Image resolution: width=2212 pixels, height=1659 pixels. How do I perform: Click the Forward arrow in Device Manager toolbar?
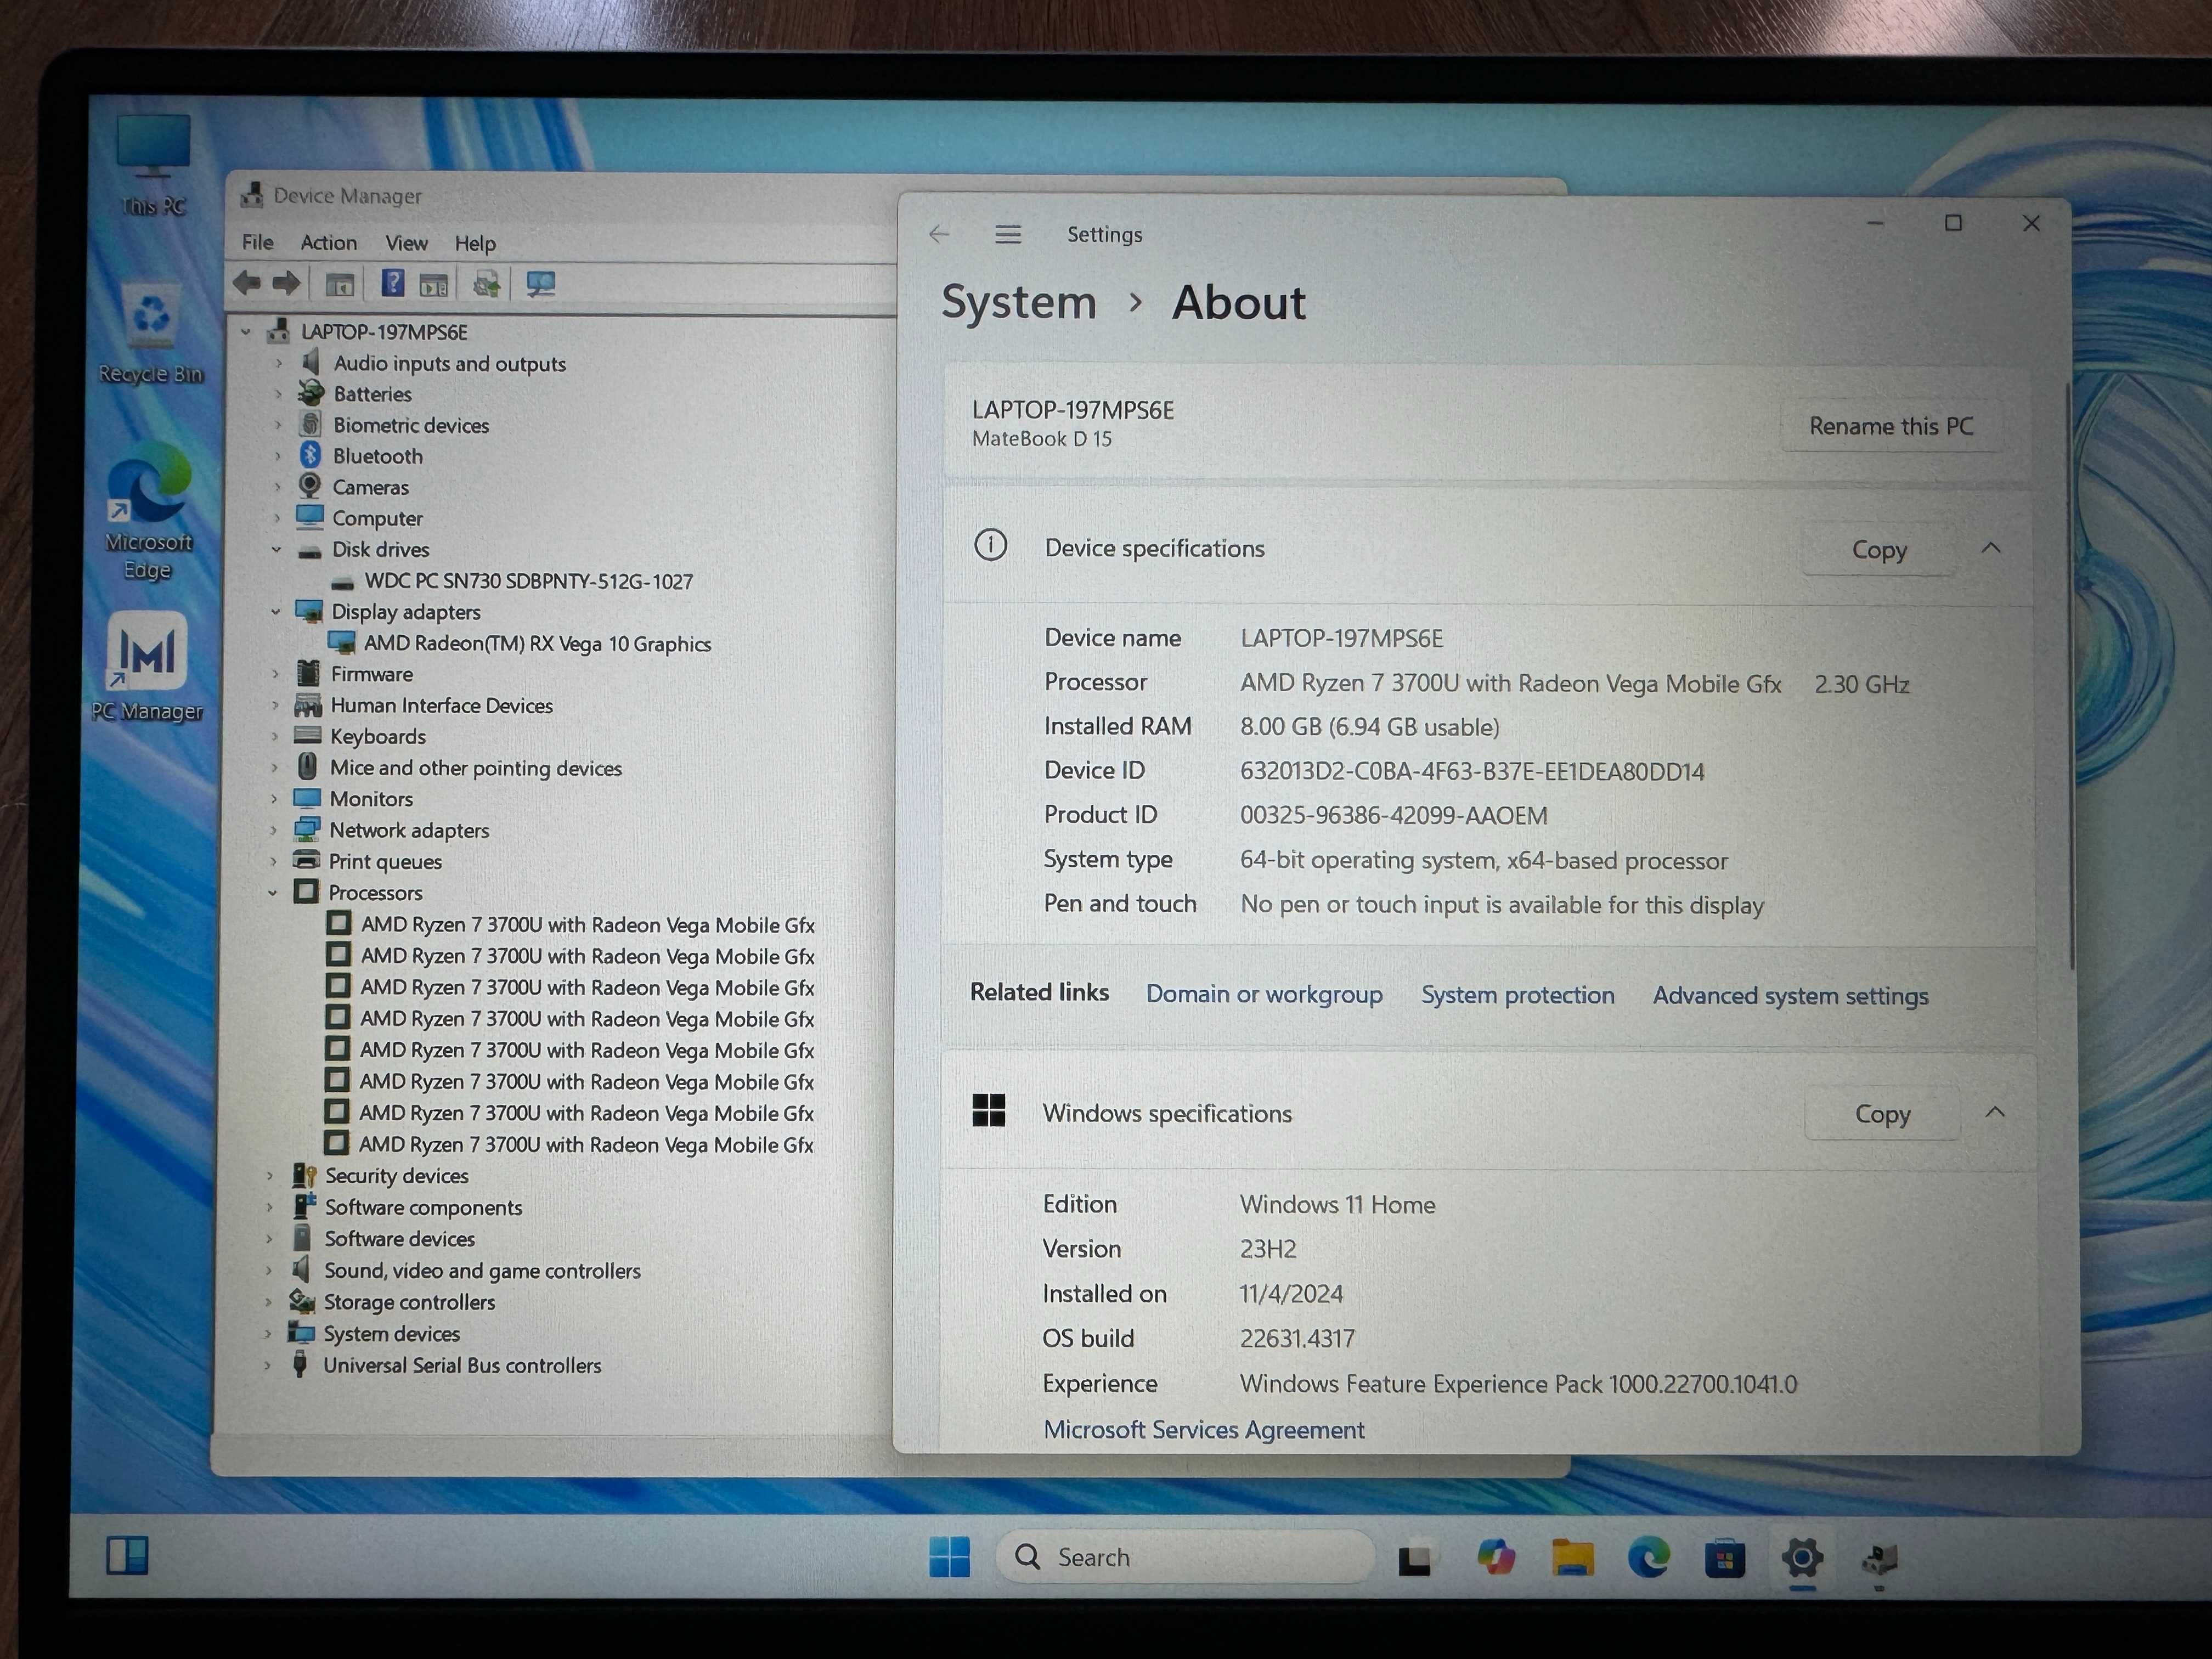[x=287, y=284]
